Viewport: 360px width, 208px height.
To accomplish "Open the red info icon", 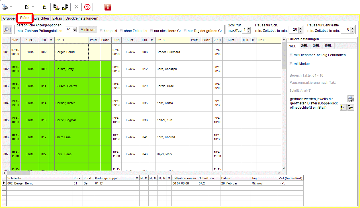I will (108, 7).
